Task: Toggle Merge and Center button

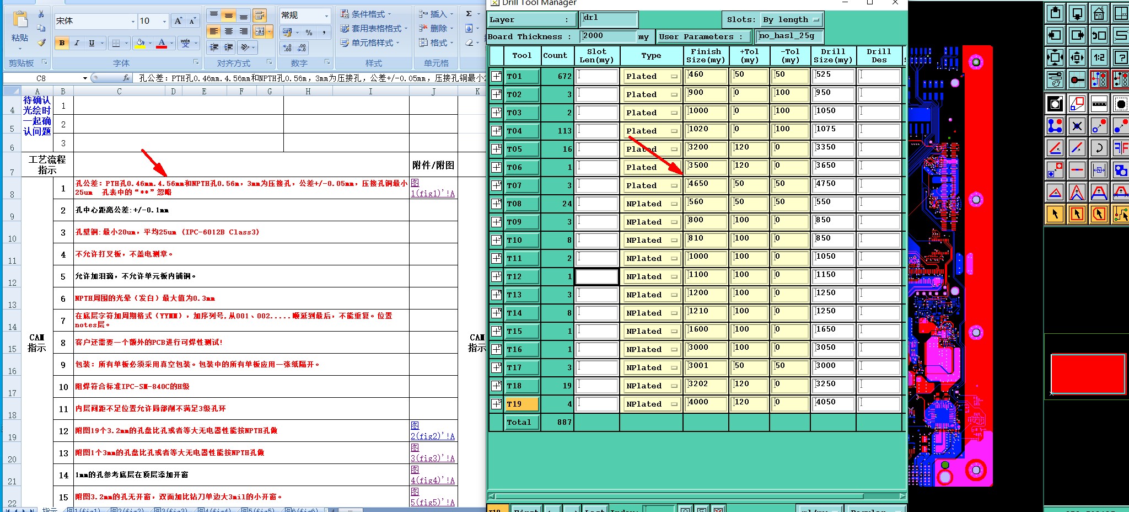Action: [260, 31]
